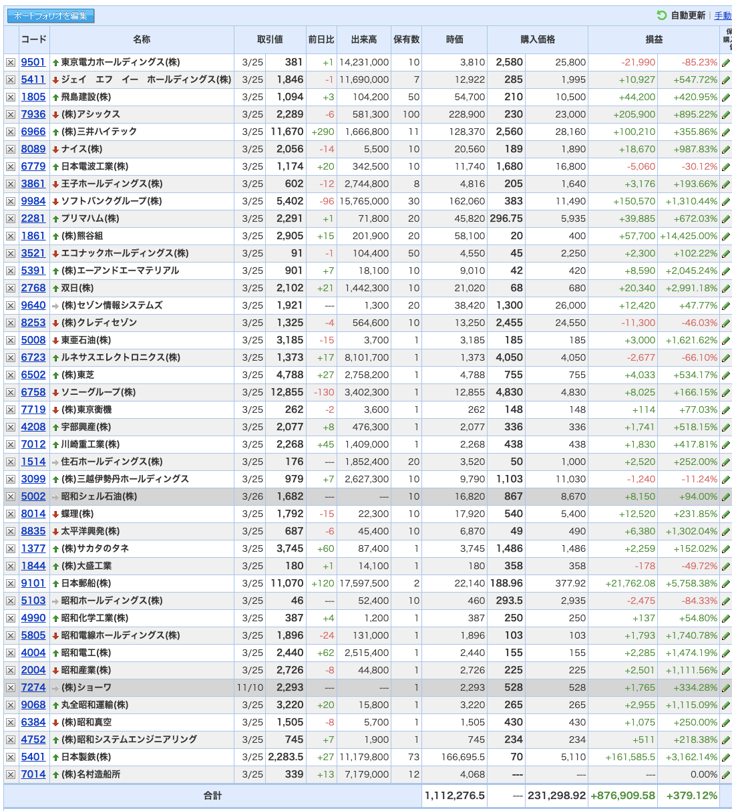The width and height of the screenshot is (732, 811).
Task: Click the name エコナックホールディングス(株)
Action: [x=125, y=253]
